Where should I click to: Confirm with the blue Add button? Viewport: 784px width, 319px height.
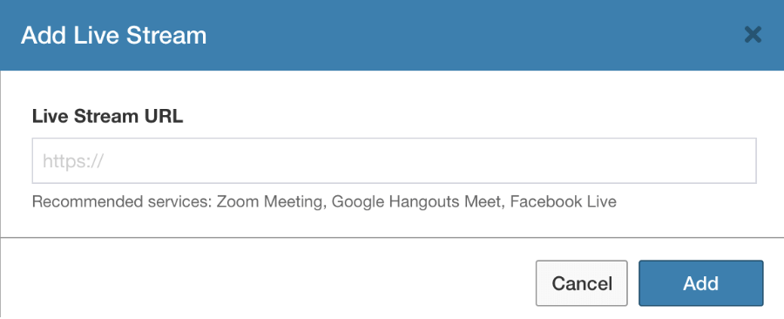pyautogui.click(x=701, y=283)
